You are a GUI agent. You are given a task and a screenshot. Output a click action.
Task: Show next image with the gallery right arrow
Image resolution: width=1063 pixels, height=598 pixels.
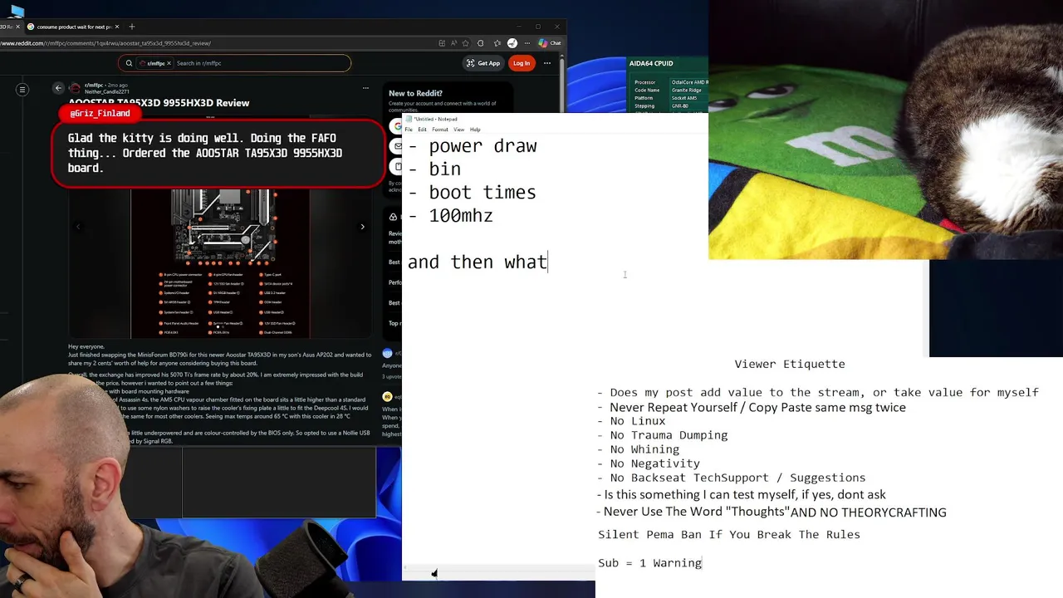coord(362,227)
